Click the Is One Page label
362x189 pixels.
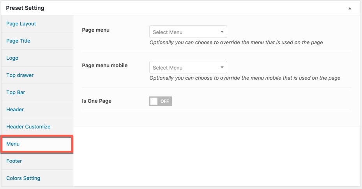[97, 101]
